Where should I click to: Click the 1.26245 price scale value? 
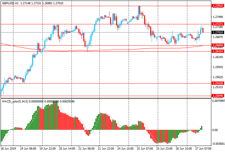(x=218, y=57)
